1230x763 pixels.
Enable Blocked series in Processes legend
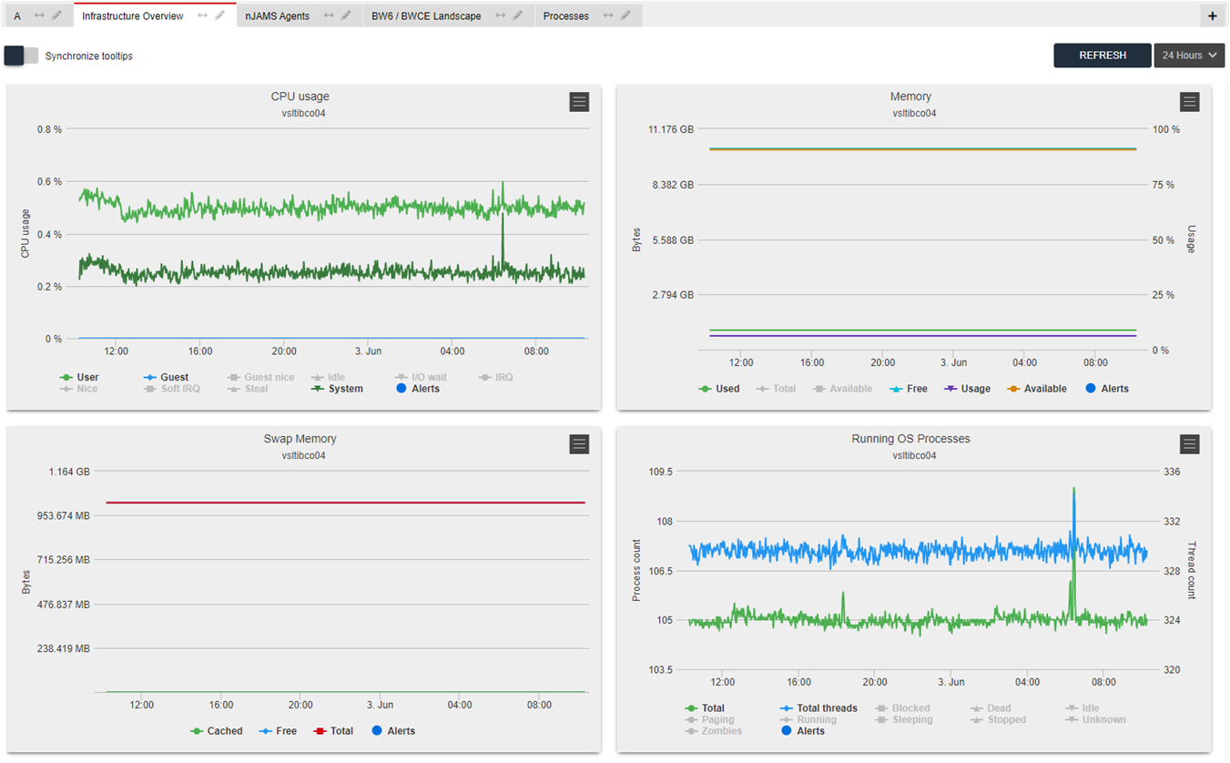[903, 708]
